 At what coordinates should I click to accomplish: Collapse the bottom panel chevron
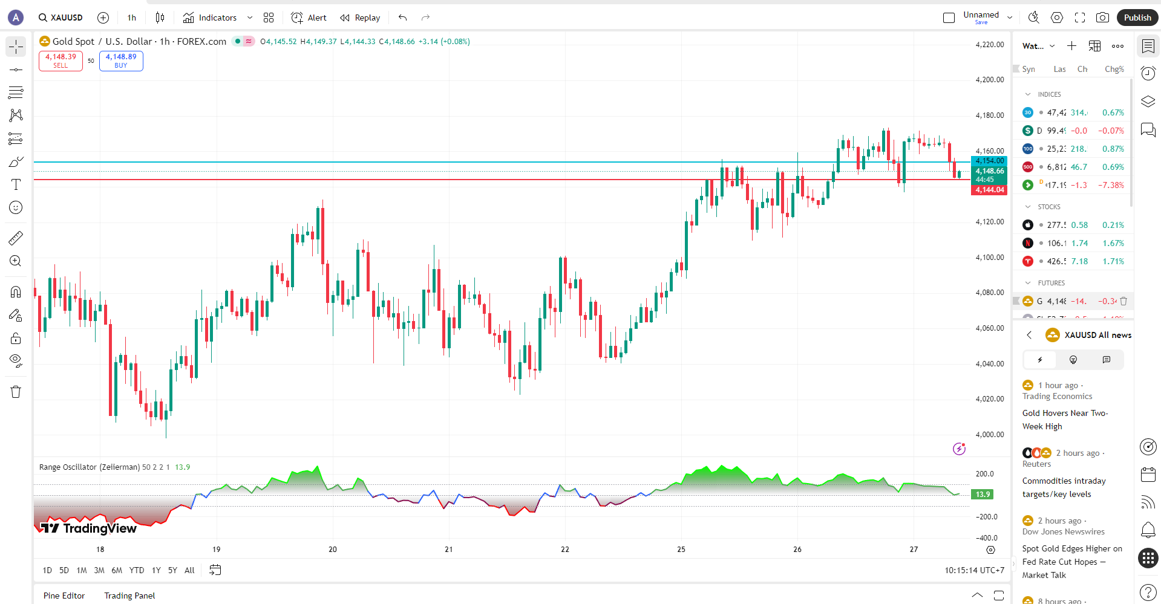(977, 596)
